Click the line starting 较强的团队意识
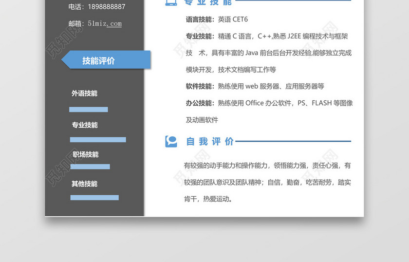Viewport: 409px width, 262px height. pos(267,183)
